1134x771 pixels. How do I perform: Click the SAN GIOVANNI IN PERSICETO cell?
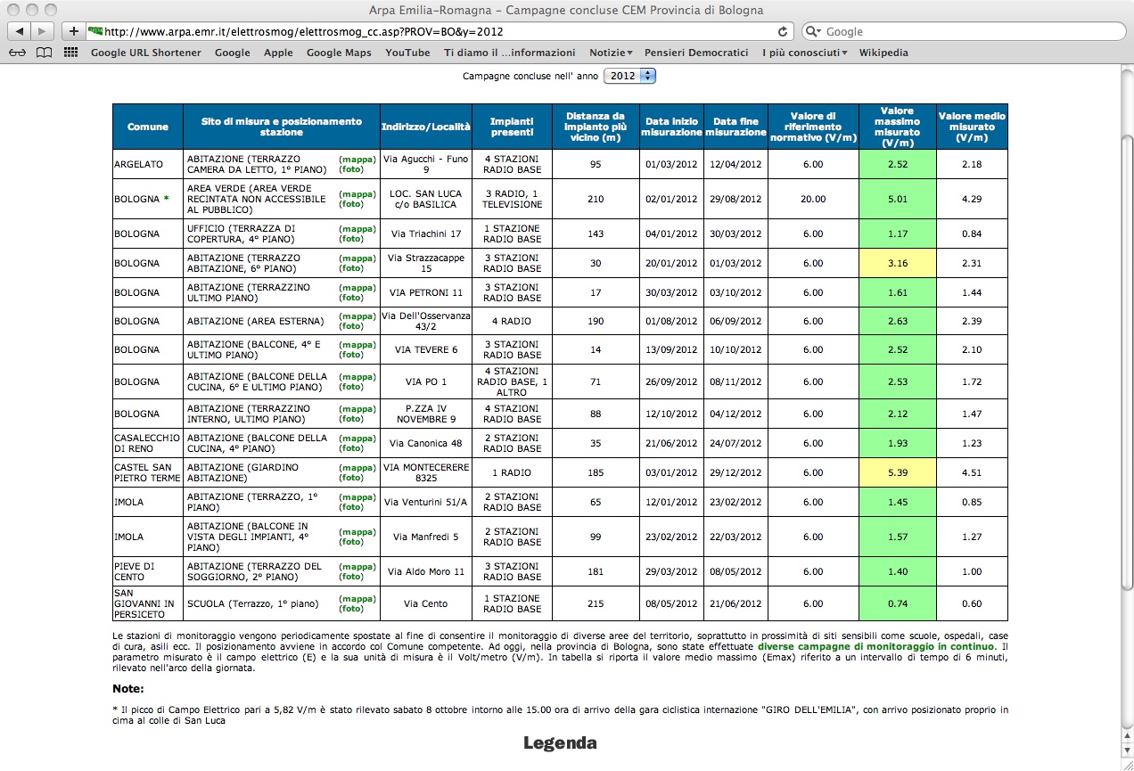148,603
